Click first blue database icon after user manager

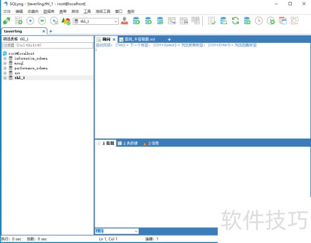tap(136, 21)
